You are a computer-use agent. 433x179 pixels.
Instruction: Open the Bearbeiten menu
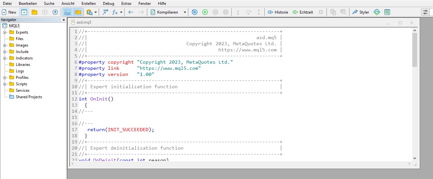pyautogui.click(x=28, y=3)
